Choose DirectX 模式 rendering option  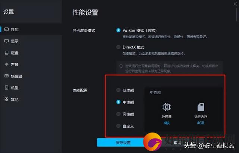(118, 47)
